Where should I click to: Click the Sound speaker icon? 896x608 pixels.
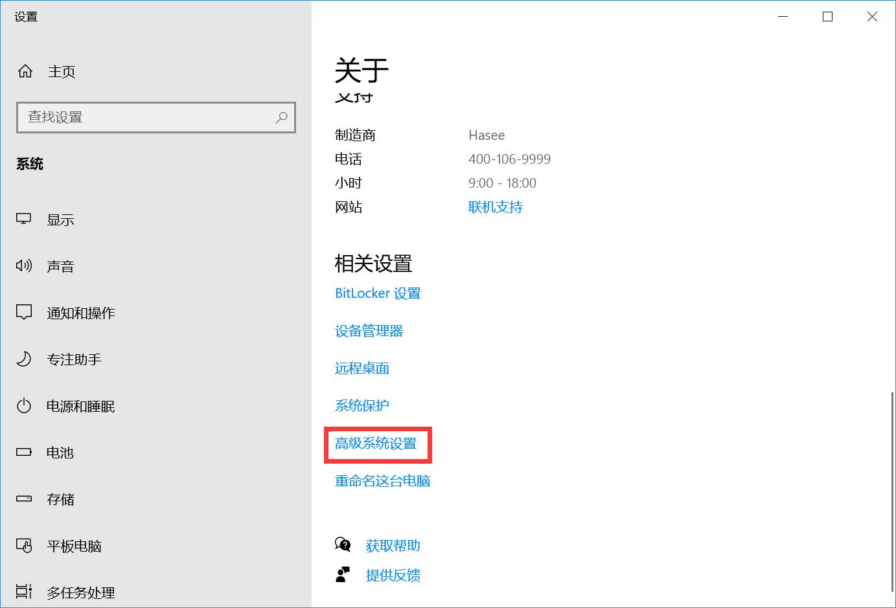pyautogui.click(x=24, y=265)
